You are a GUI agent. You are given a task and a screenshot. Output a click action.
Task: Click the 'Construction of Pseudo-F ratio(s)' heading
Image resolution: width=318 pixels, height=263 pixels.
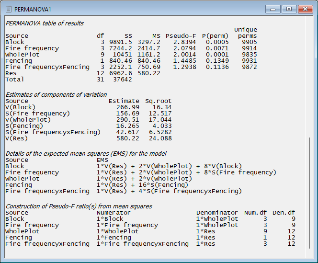(79, 206)
